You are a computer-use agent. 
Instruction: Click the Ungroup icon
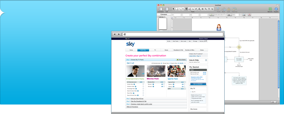tap(235, 9)
